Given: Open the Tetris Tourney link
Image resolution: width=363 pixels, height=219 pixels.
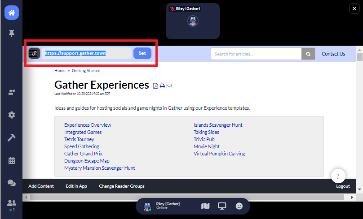Looking at the screenshot, I should pyautogui.click(x=79, y=139).
